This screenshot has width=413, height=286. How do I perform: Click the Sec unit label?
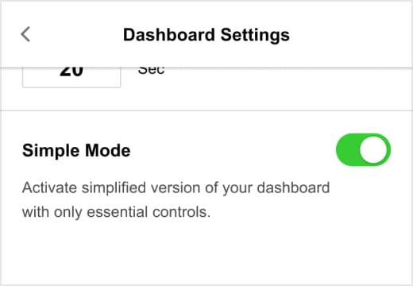pos(151,71)
